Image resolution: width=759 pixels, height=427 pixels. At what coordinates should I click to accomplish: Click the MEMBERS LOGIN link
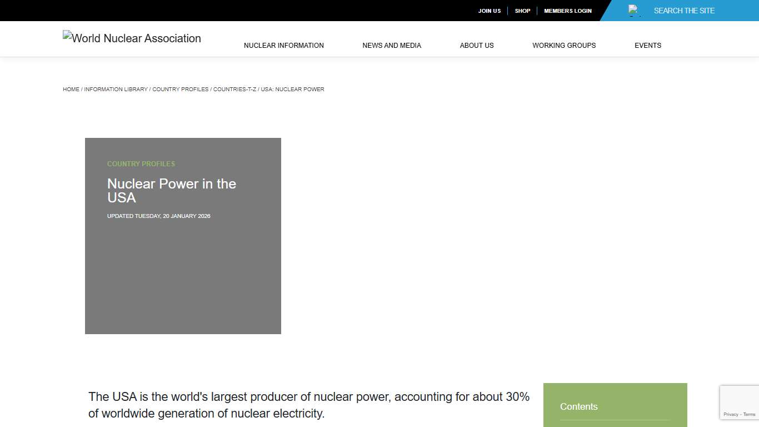567,11
